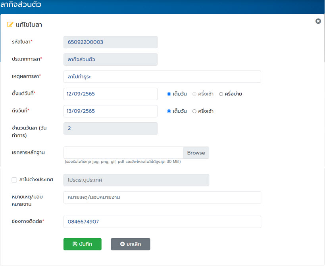Screen dimensions: 325x266
Task: Click the edit pencil icon beside แก้ไขใบลา
Action: click(x=10, y=25)
